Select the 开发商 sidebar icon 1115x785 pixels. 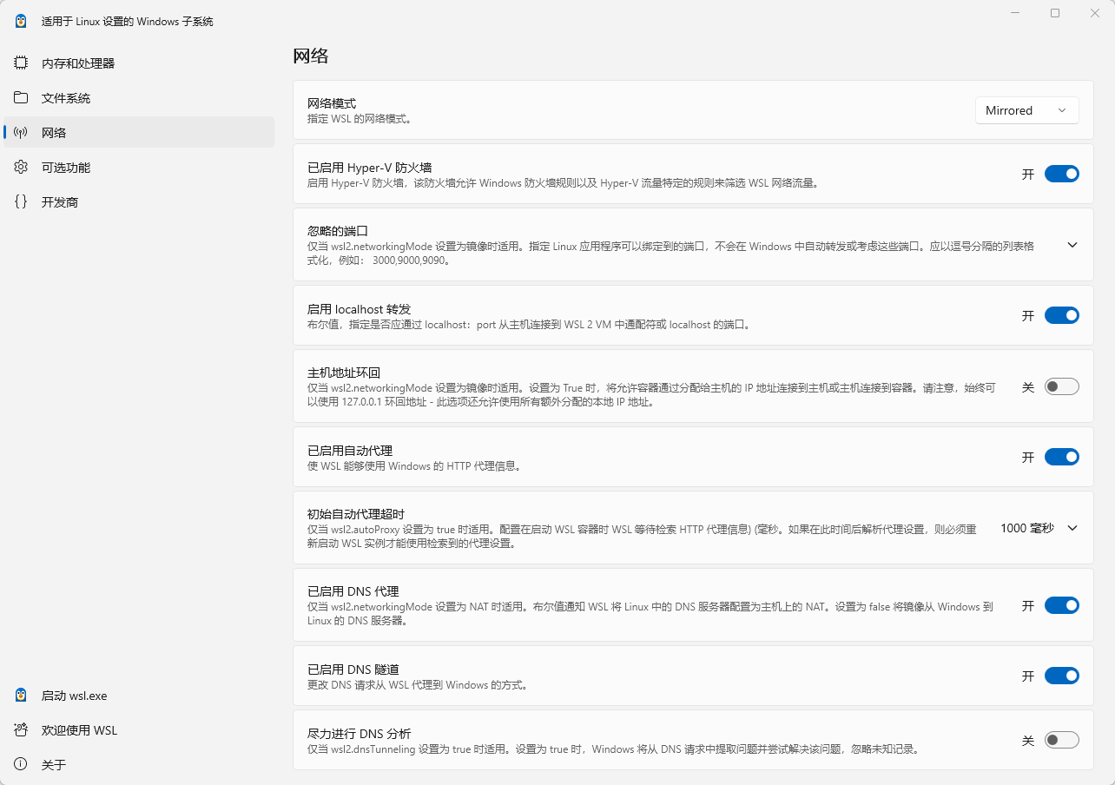click(21, 201)
